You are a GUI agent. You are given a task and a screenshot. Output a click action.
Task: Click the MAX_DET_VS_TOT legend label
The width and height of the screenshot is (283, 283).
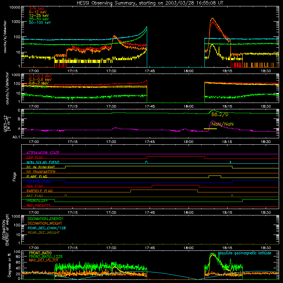pos(44,260)
